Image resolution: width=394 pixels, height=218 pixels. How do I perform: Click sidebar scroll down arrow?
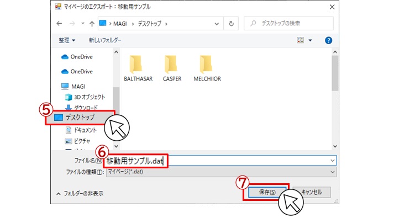116,146
